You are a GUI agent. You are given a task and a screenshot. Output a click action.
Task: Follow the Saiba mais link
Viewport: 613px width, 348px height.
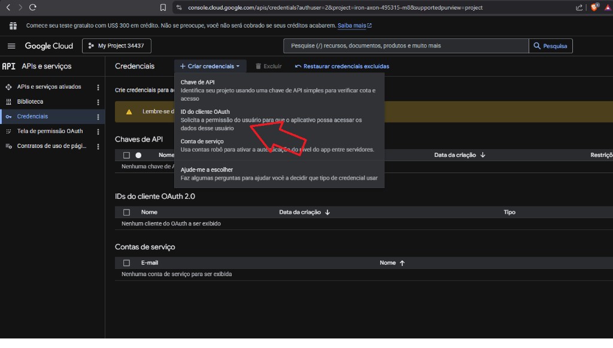point(354,26)
